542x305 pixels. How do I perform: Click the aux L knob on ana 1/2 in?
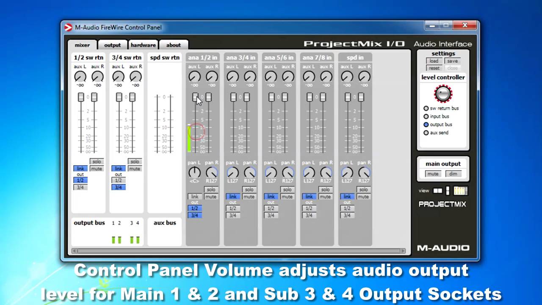click(x=194, y=77)
